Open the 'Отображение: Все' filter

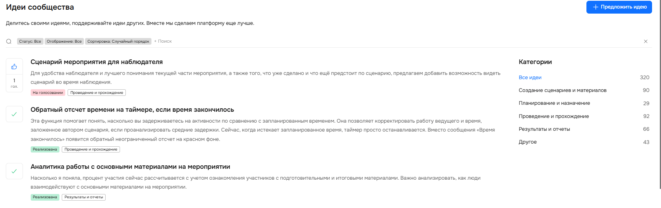pos(64,42)
